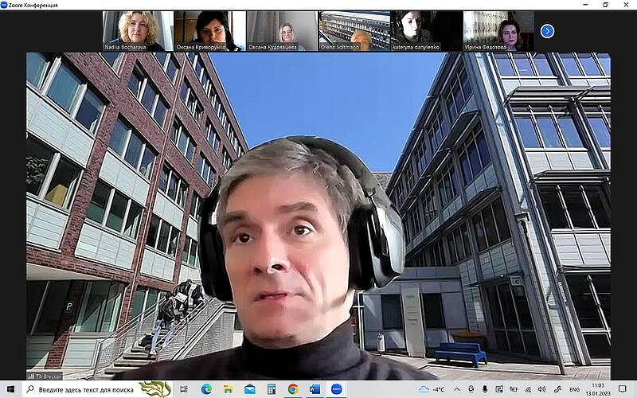The height and width of the screenshot is (398, 637).
Task: Click the taskbar search text field
Action: pyautogui.click(x=88, y=389)
